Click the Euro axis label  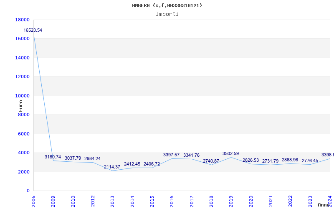coord(20,106)
